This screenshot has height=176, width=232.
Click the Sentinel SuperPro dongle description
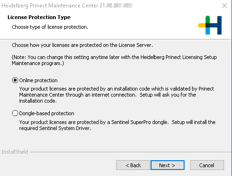(117, 125)
